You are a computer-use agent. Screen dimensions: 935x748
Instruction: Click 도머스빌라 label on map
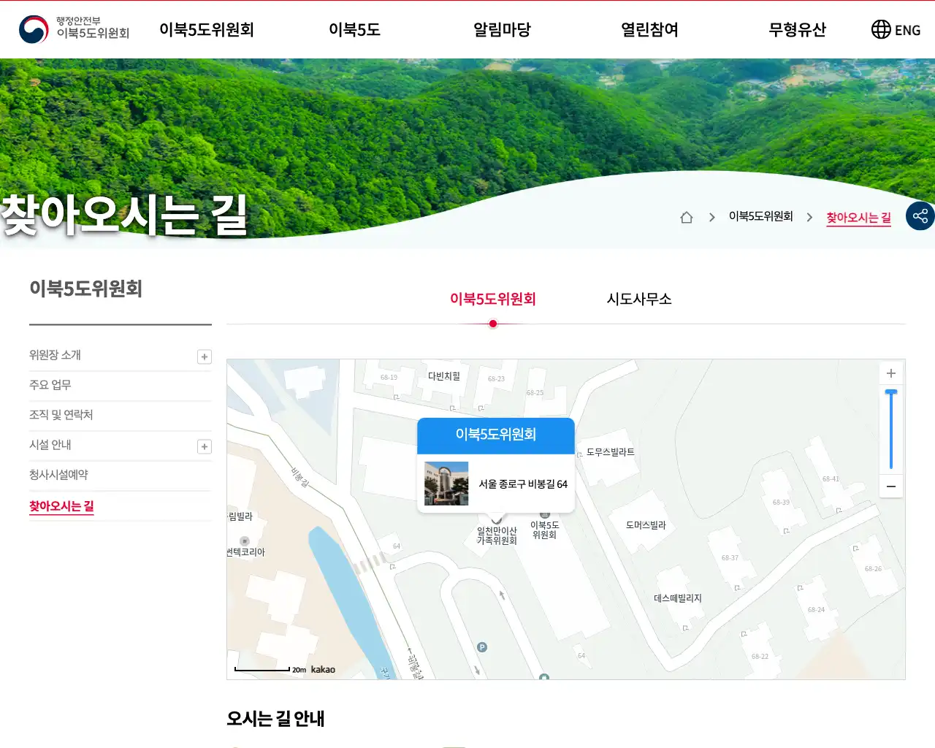(646, 525)
